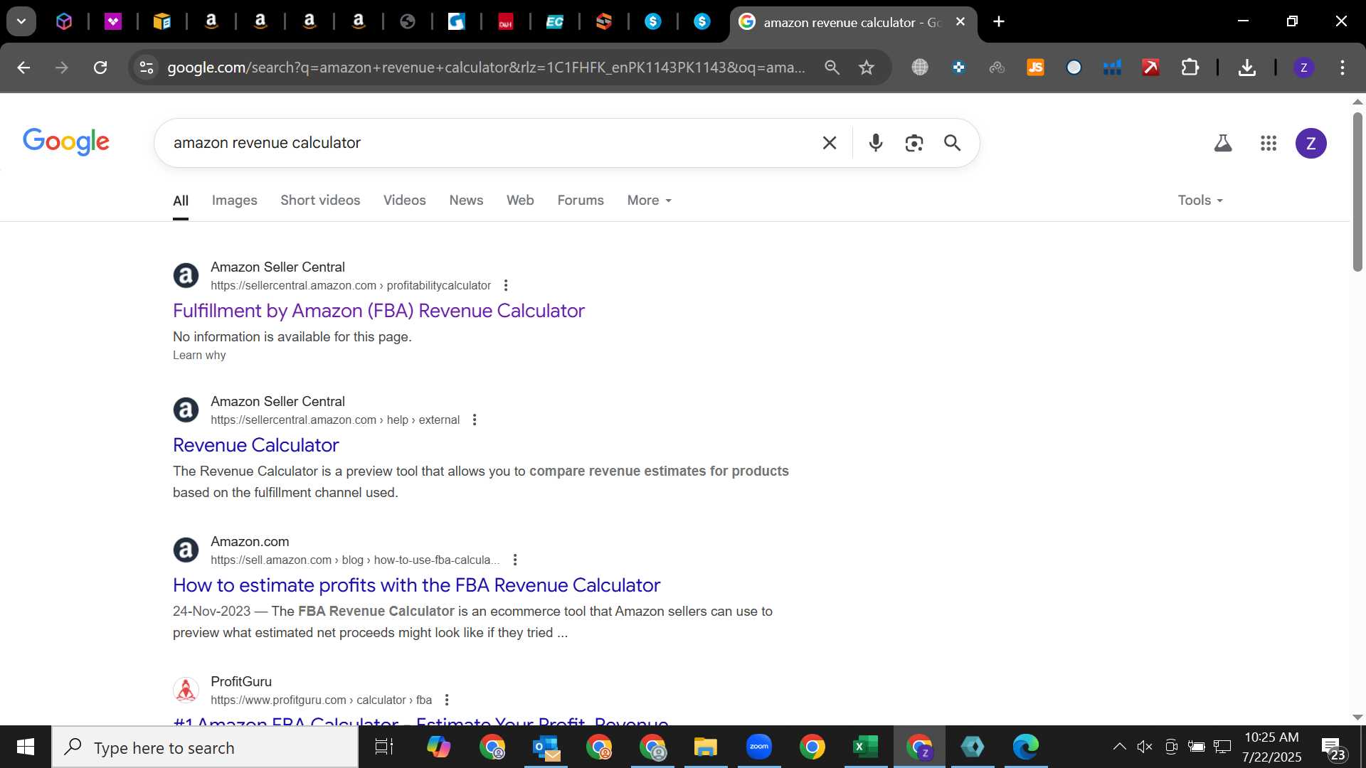Open more options for help › external result
This screenshot has height=768, width=1366.
click(x=475, y=420)
